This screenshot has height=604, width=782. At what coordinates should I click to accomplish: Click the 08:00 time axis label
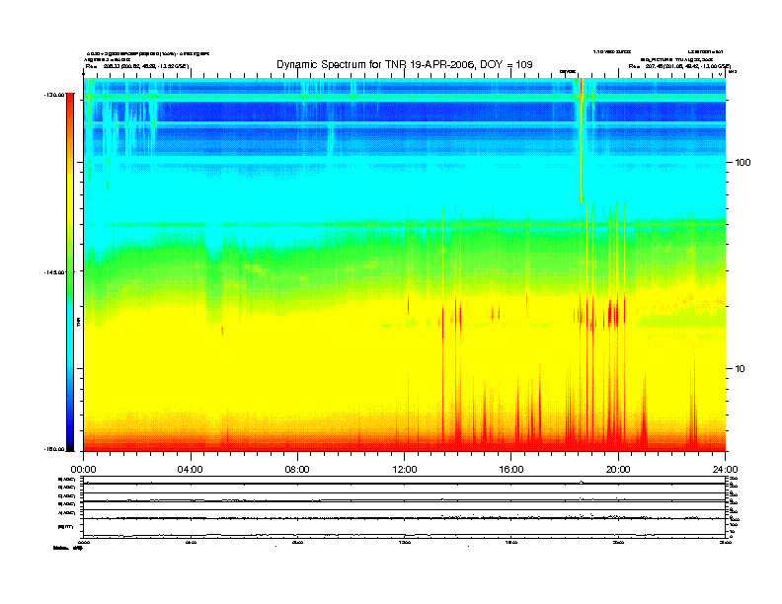click(x=297, y=470)
